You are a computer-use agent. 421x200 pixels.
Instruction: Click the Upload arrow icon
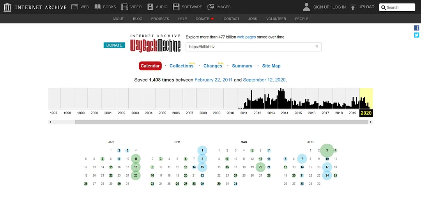point(353,7)
